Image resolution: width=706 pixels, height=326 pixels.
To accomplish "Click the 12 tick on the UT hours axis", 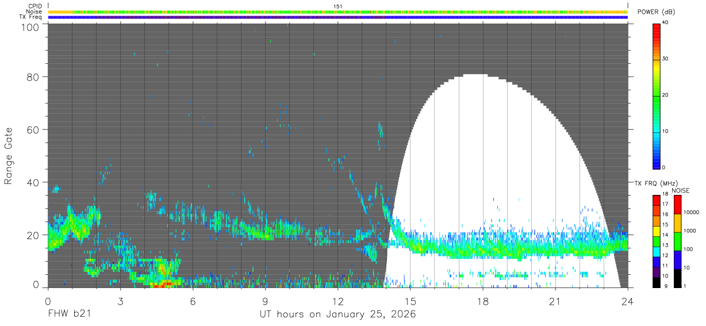I will click(338, 300).
